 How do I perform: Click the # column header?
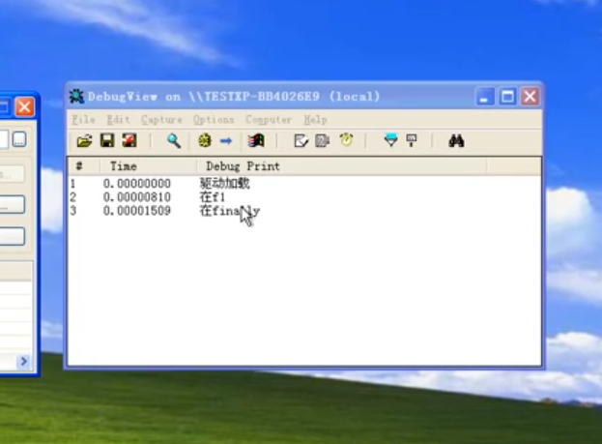pyautogui.click(x=84, y=166)
